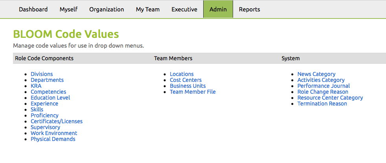Click the Activities Category link

(x=321, y=80)
